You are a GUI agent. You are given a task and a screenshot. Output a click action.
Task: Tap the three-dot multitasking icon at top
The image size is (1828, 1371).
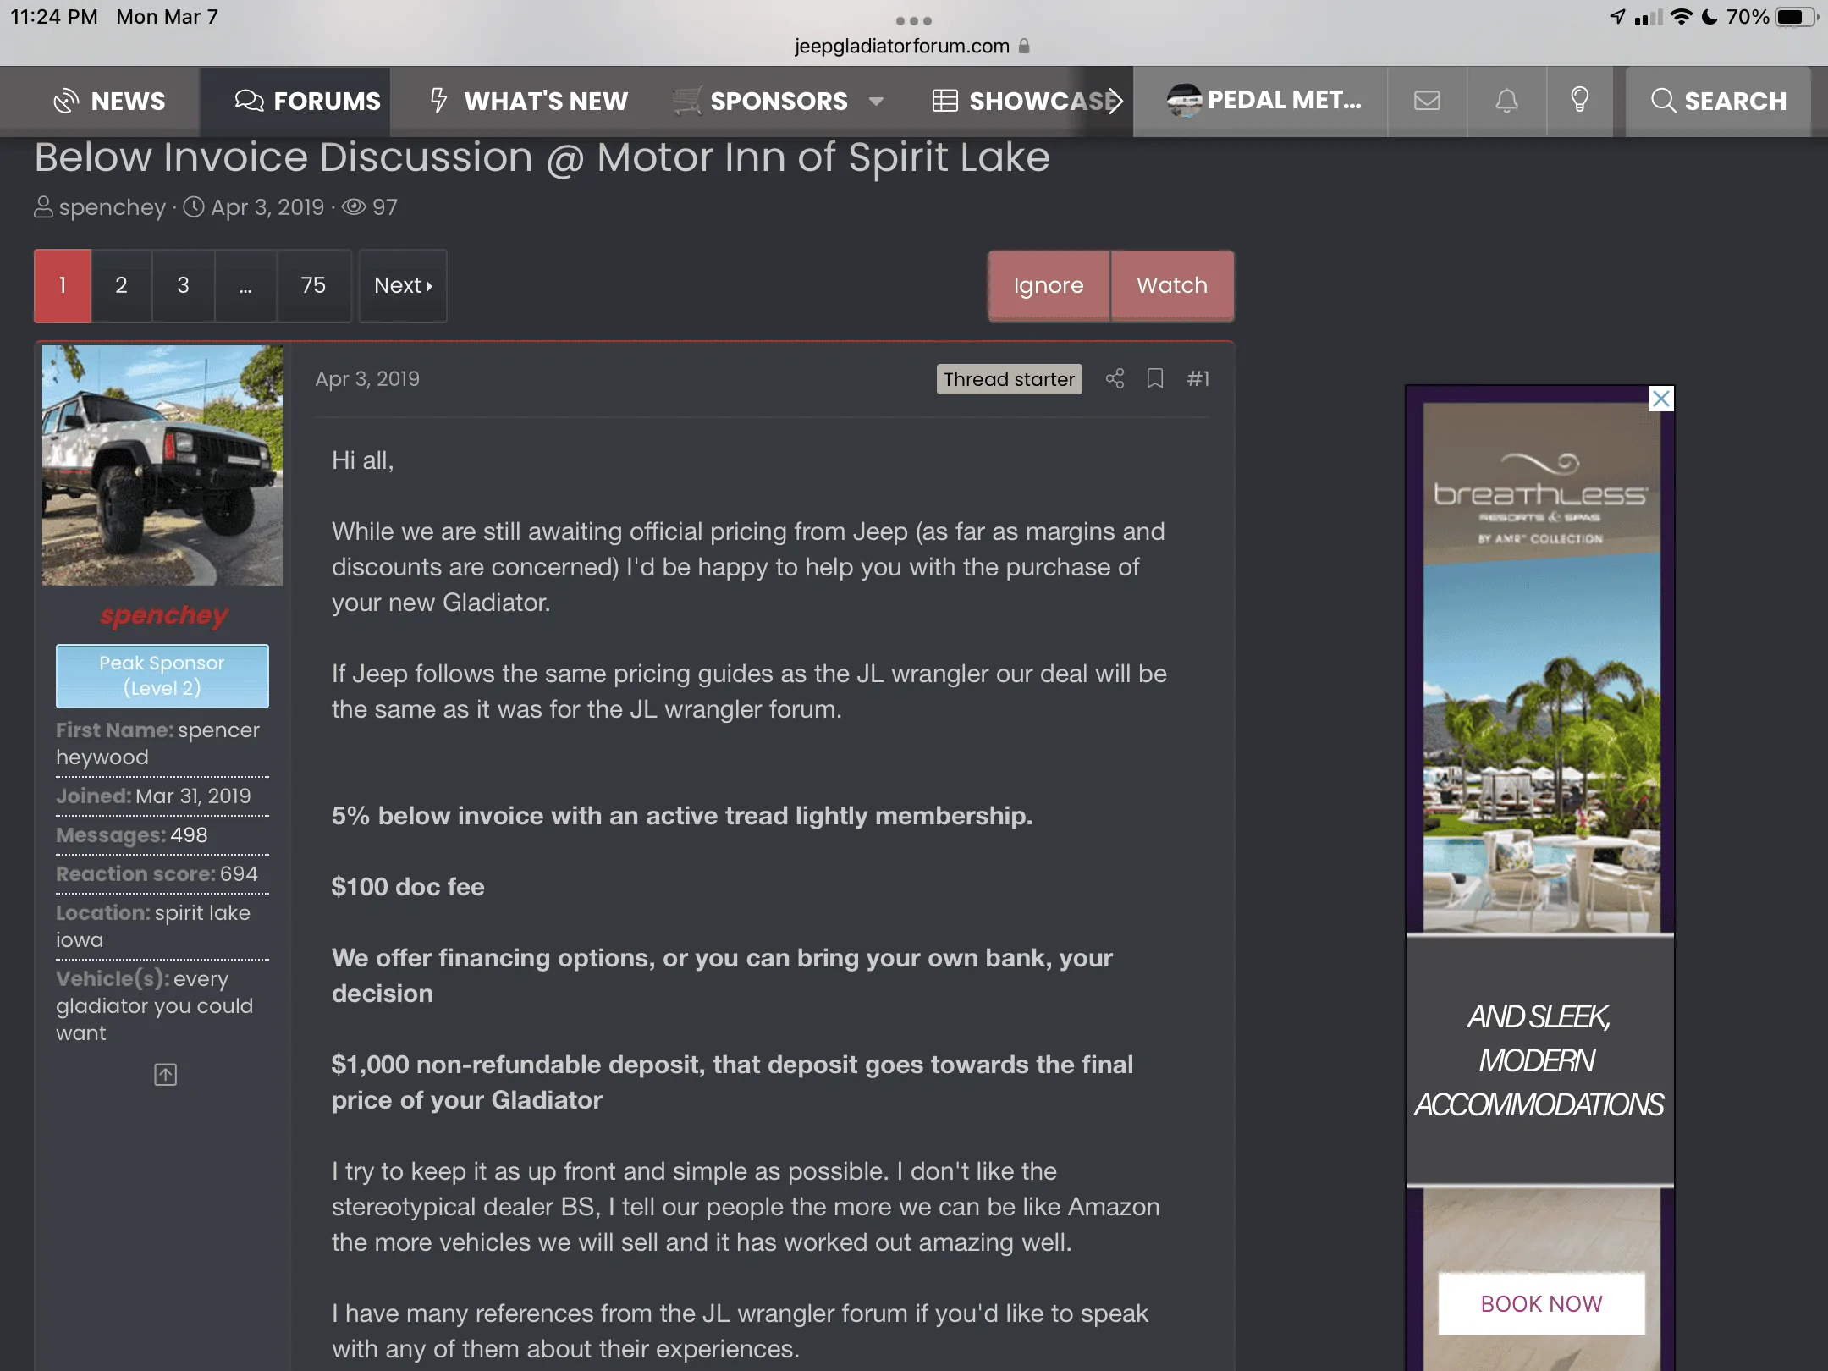[914, 20]
